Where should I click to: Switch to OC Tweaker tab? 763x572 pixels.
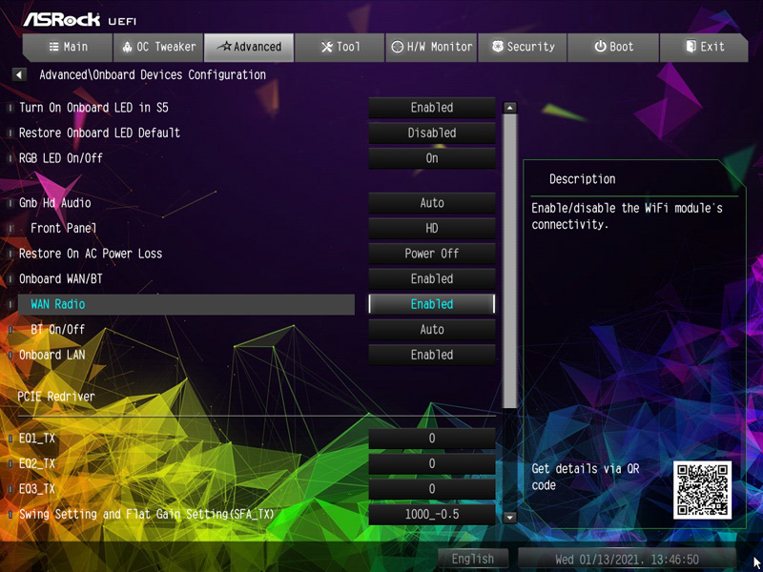158,47
